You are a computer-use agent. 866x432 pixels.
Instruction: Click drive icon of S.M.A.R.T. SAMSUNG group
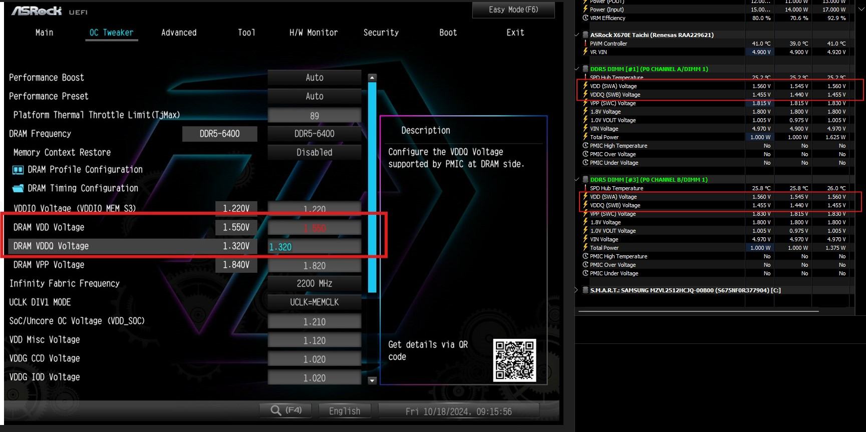585,290
